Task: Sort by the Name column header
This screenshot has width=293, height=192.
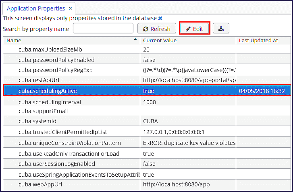Action: pos(71,41)
